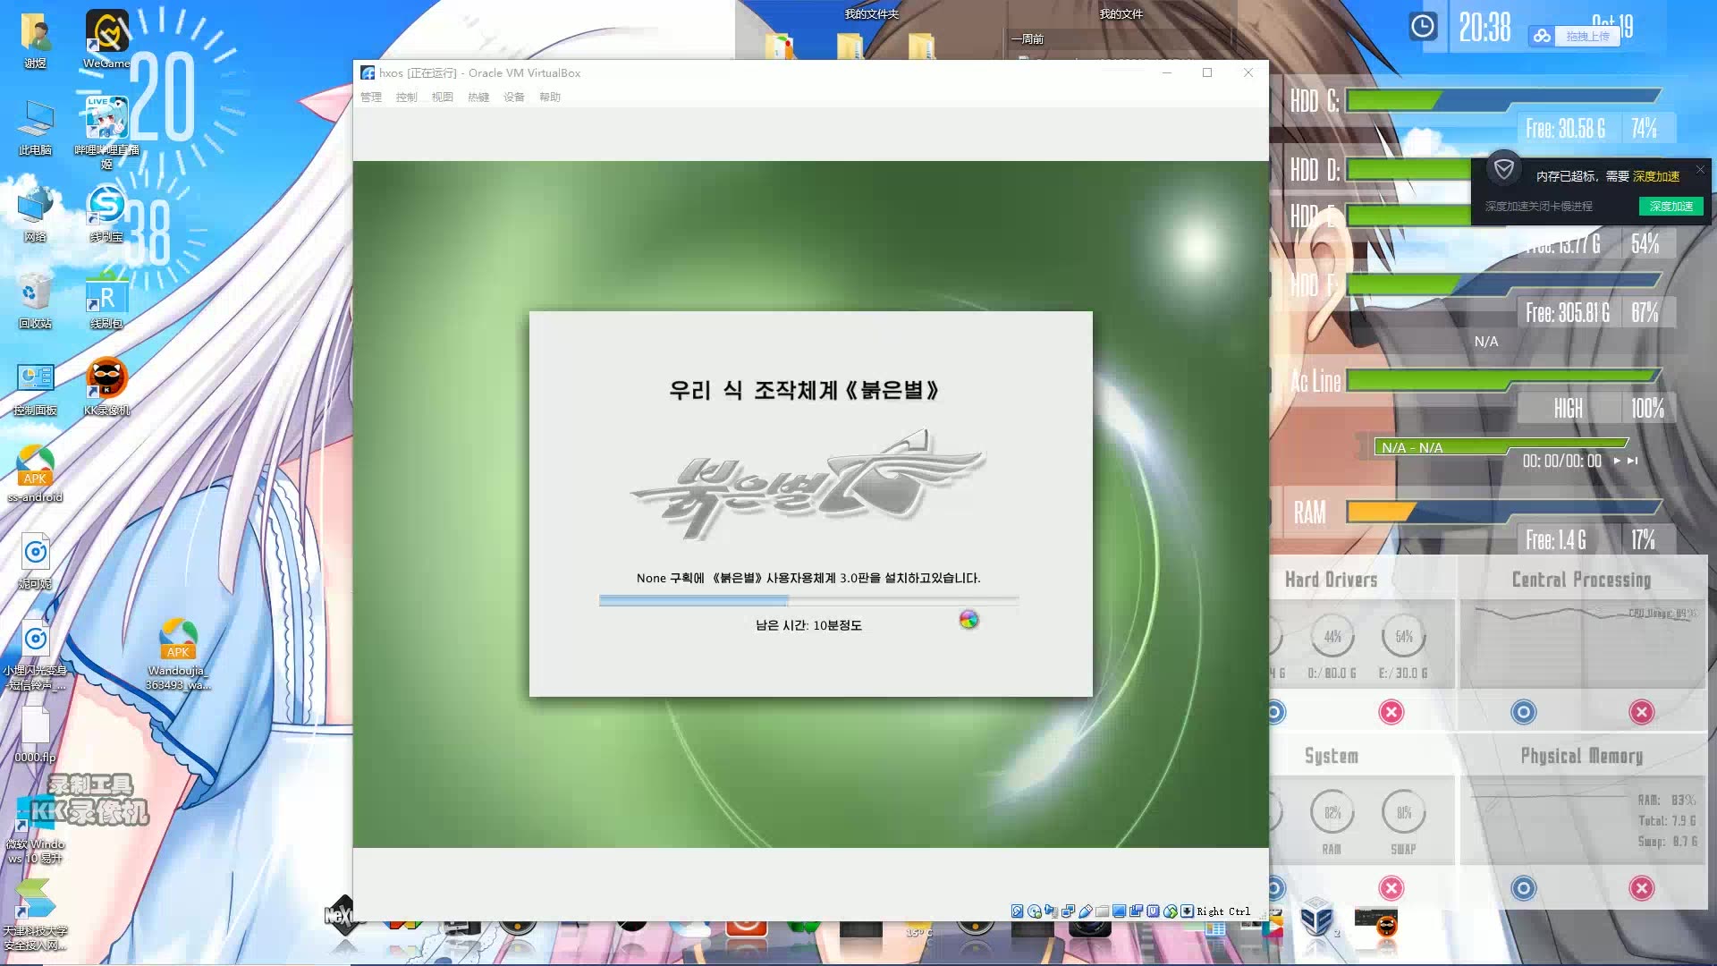Click the 我的文件夹 label at top
The width and height of the screenshot is (1717, 966).
click(x=872, y=14)
